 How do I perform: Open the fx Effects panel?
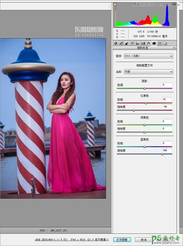point(148,43)
